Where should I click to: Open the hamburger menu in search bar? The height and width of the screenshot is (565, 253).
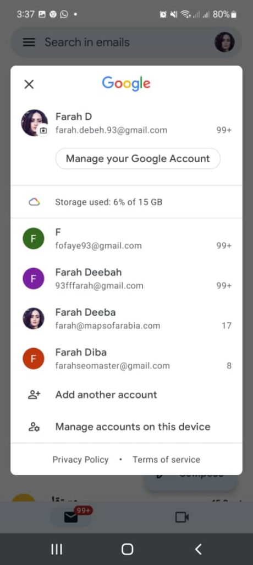[29, 42]
